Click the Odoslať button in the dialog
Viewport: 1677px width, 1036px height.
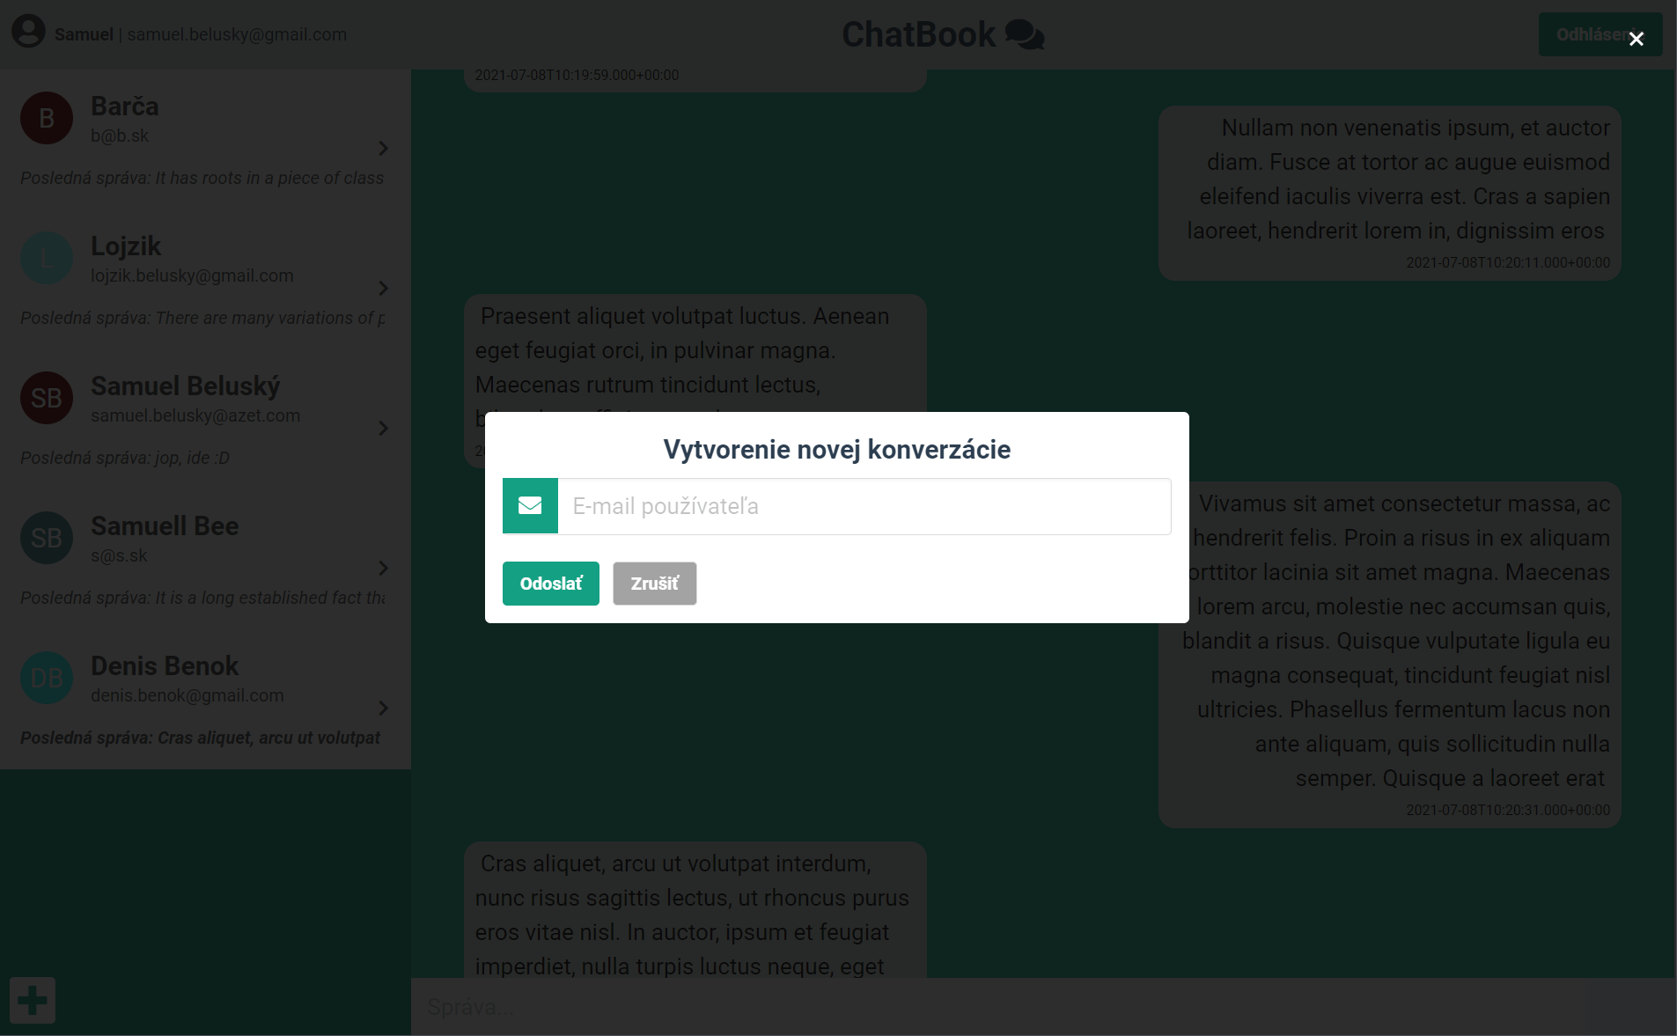coord(551,584)
